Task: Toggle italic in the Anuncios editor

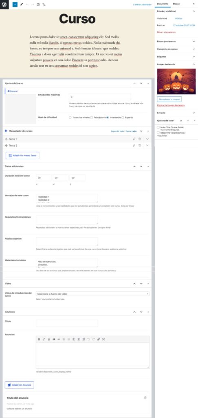Action: [x=44, y=339]
